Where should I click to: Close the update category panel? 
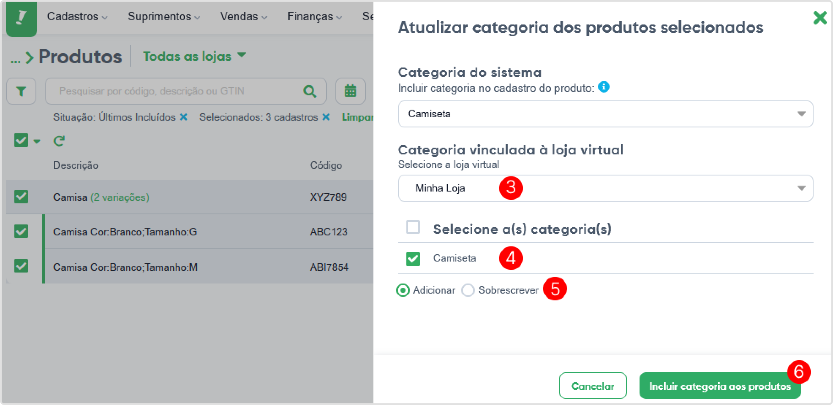820,18
